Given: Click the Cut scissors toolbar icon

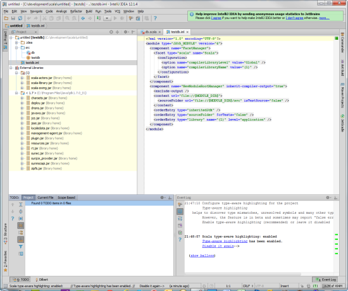Looking at the screenshot, I should coord(44,18).
